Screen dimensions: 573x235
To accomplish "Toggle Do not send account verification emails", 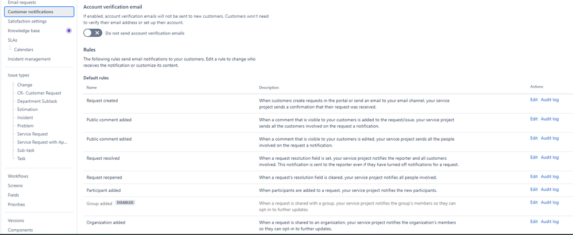I will [x=92, y=33].
